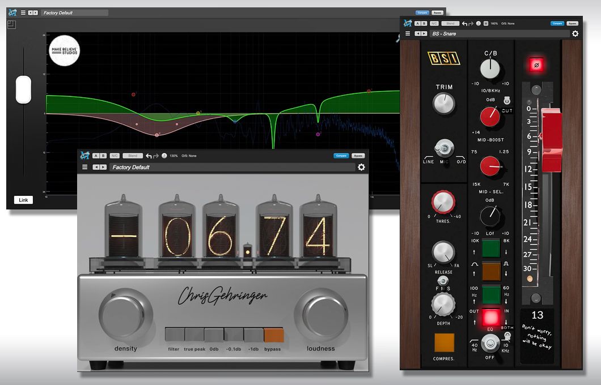Click the help icon in tube limiter toolbar
601x385 pixels.
pyautogui.click(x=164, y=156)
